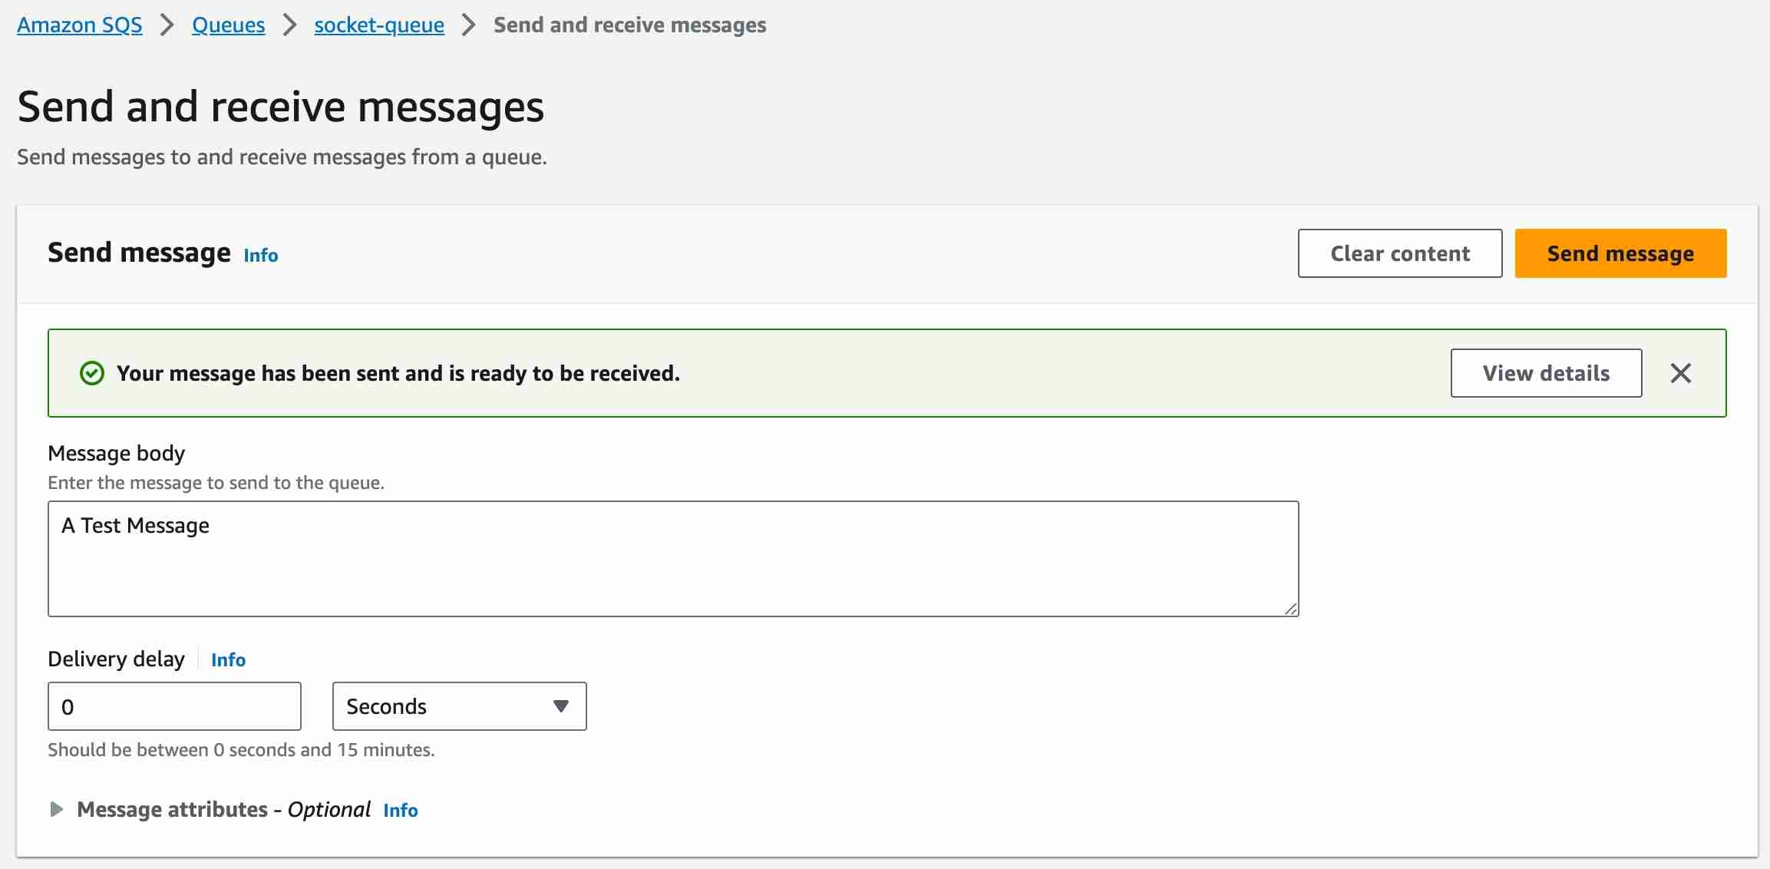Open the socket-queue breadcrumb link
Viewport: 1770px width, 869px height.
click(x=378, y=25)
